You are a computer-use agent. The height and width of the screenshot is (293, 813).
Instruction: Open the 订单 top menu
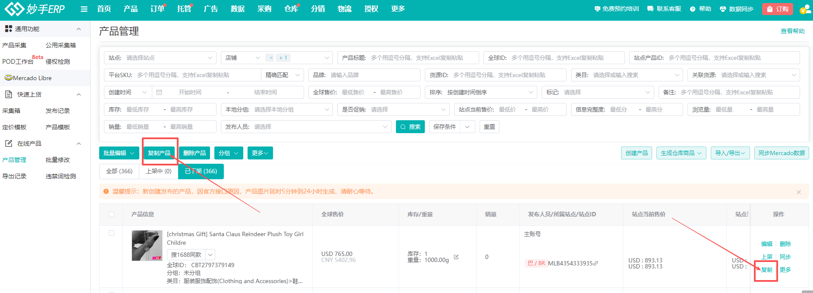[157, 9]
